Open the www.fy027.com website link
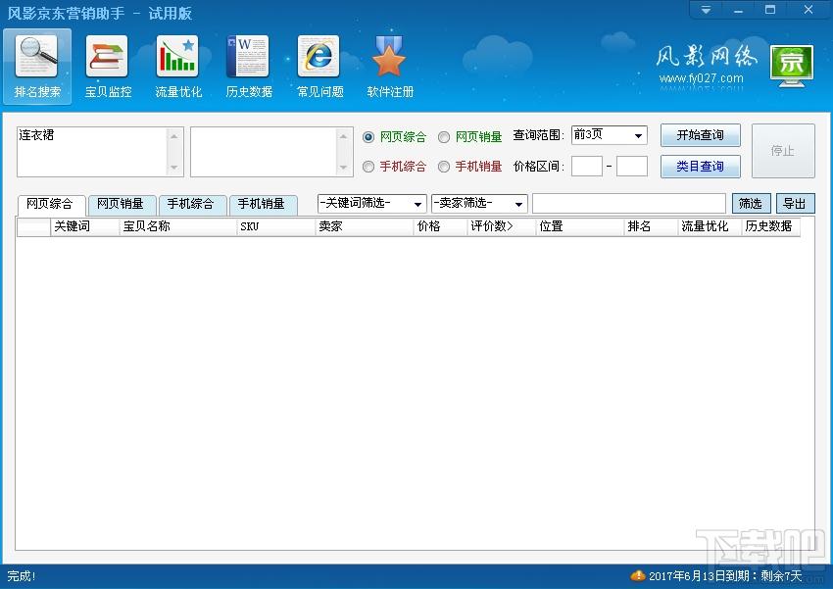 click(702, 78)
